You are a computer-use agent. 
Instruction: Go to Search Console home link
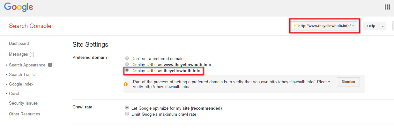(30, 26)
